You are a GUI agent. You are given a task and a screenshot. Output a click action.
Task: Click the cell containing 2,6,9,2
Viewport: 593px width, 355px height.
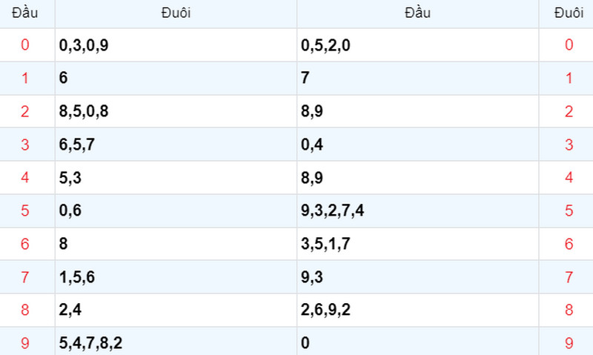coord(417,310)
